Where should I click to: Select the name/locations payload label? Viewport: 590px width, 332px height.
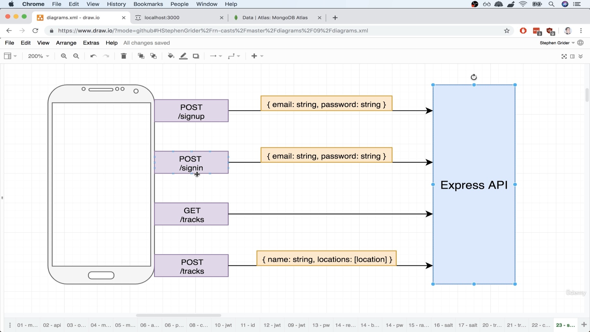pyautogui.click(x=327, y=258)
